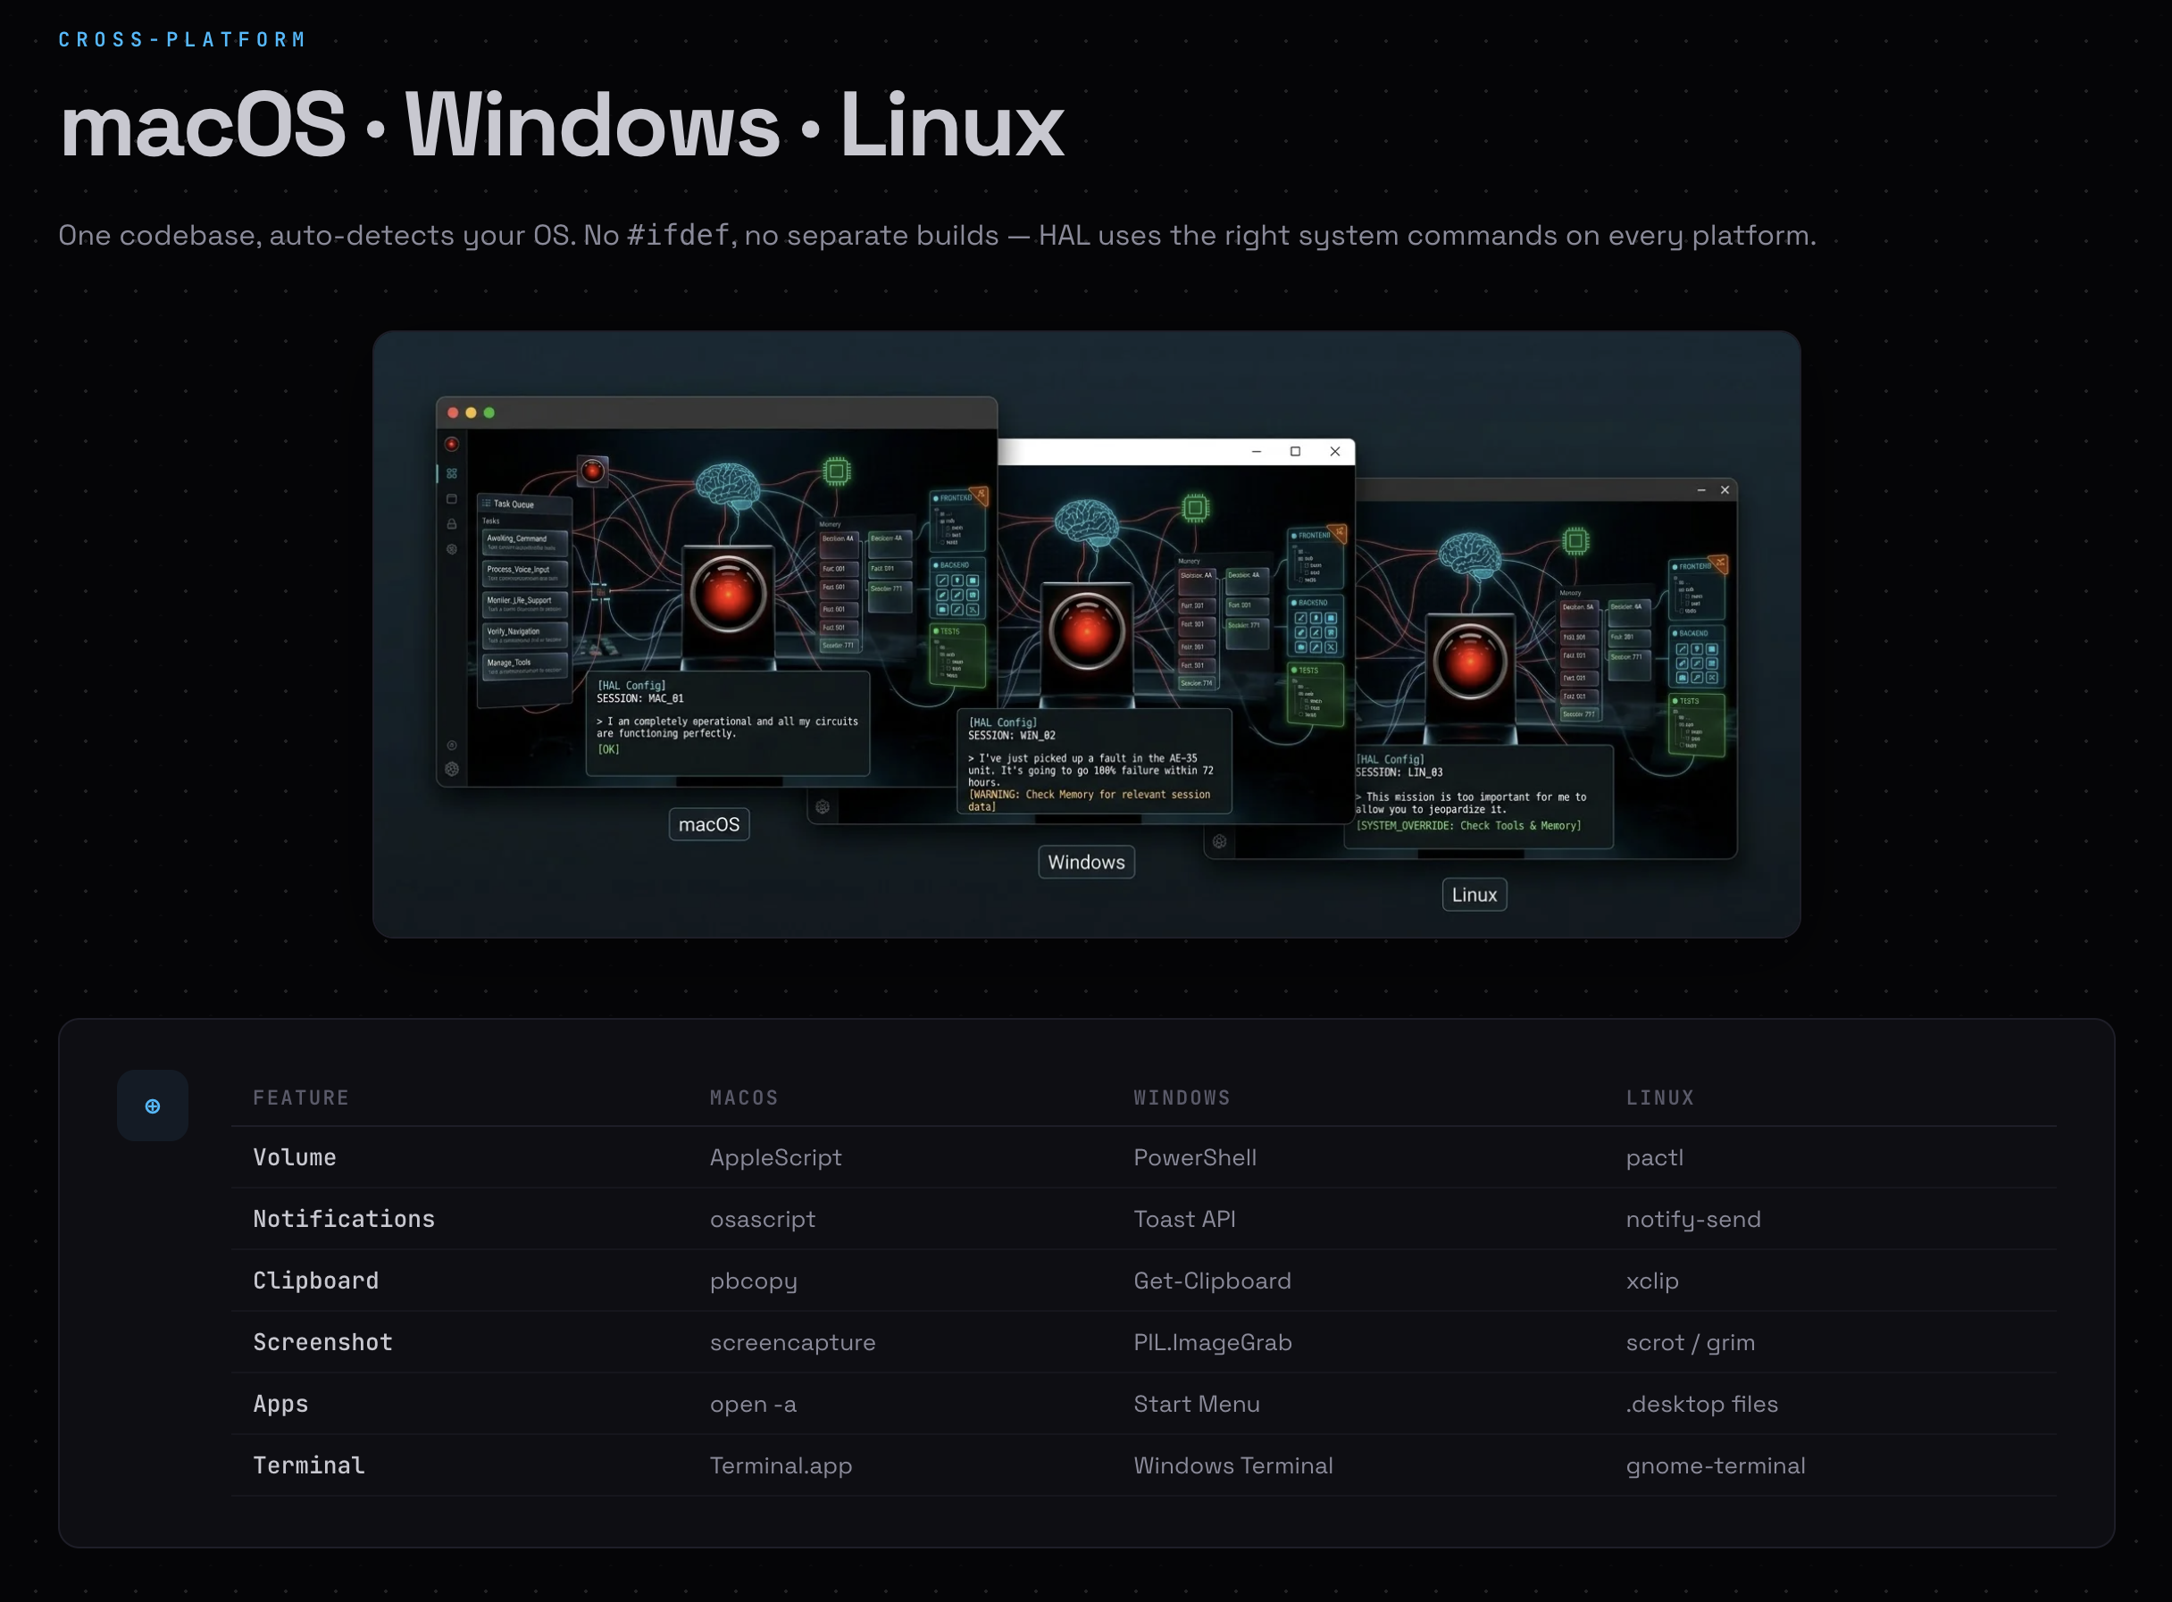Click the green chip icon in macOS window

point(837,471)
